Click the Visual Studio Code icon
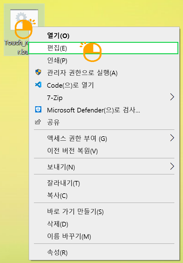 point(38,85)
